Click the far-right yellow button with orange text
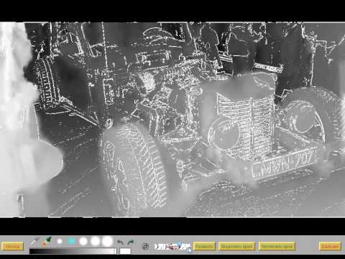Viewport: 345px width, 259px height. (330, 246)
